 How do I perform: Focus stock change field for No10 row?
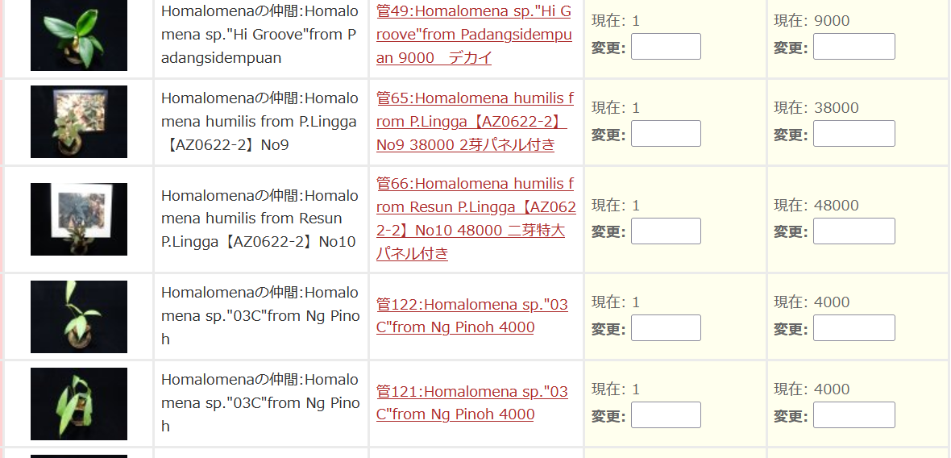point(666,231)
